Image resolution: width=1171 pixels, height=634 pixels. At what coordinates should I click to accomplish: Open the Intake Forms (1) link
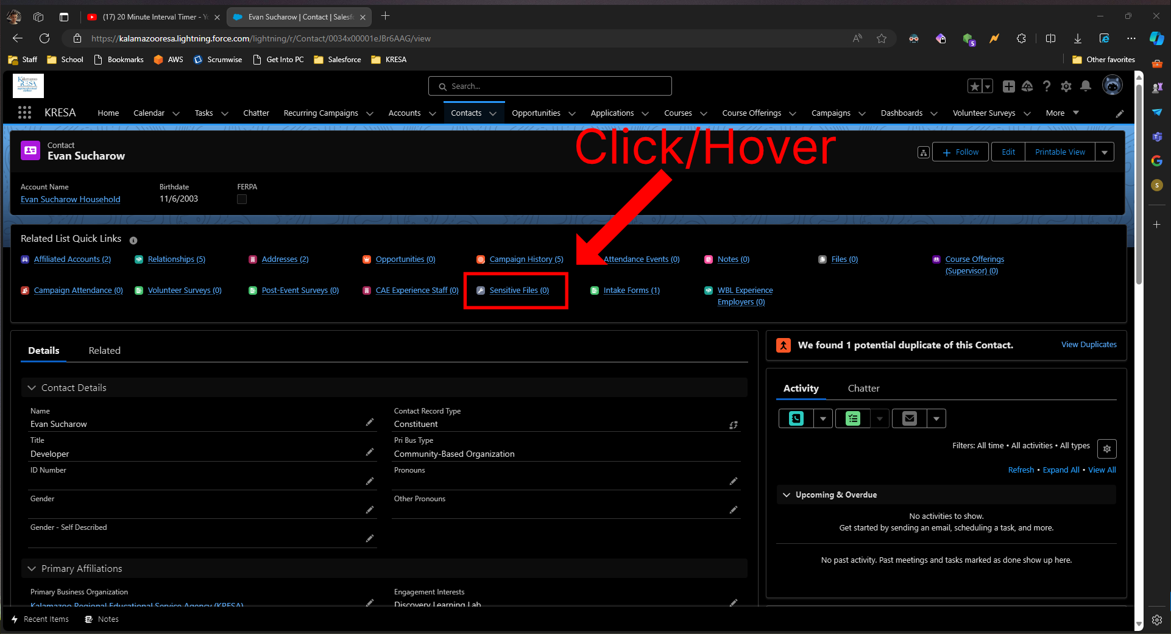pyautogui.click(x=632, y=291)
